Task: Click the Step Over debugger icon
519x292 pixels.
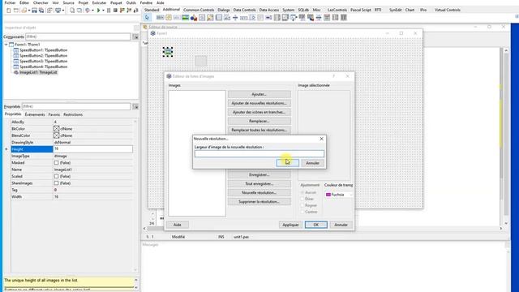Action: pos(129,11)
